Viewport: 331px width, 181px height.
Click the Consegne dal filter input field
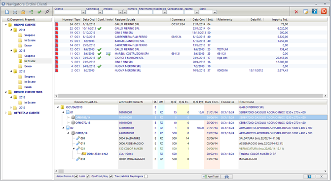coord(175,12)
